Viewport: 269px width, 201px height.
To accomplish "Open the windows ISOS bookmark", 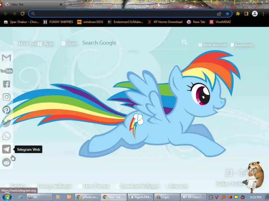I will click(90, 22).
